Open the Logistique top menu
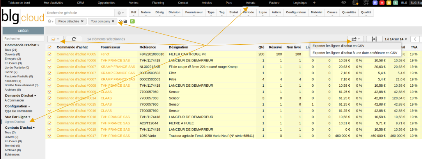Image resolution: width=422 pixels, height=159 pixels. (300, 3)
